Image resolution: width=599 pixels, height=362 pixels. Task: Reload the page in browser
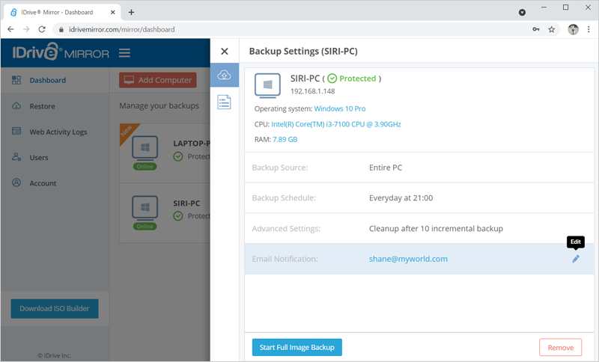tap(42, 29)
